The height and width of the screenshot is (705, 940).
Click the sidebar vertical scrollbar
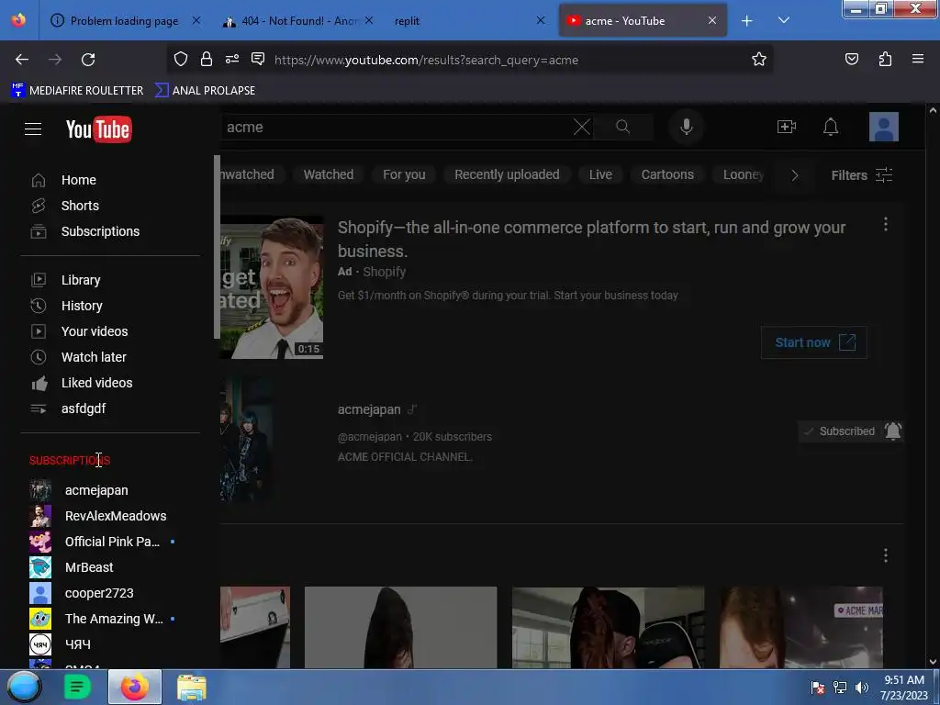pyautogui.click(x=217, y=247)
